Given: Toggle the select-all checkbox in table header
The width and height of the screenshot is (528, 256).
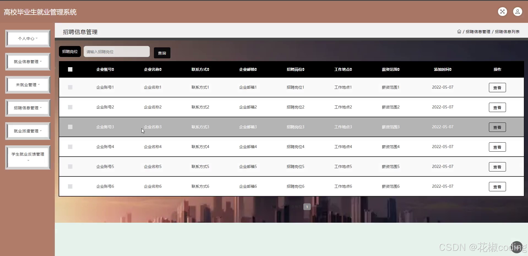Looking at the screenshot, I should [70, 69].
